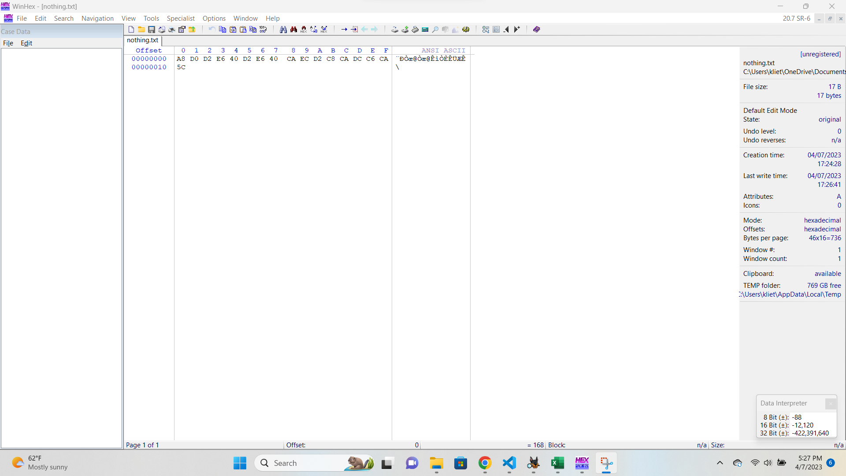Click the Offset column header

[148, 50]
